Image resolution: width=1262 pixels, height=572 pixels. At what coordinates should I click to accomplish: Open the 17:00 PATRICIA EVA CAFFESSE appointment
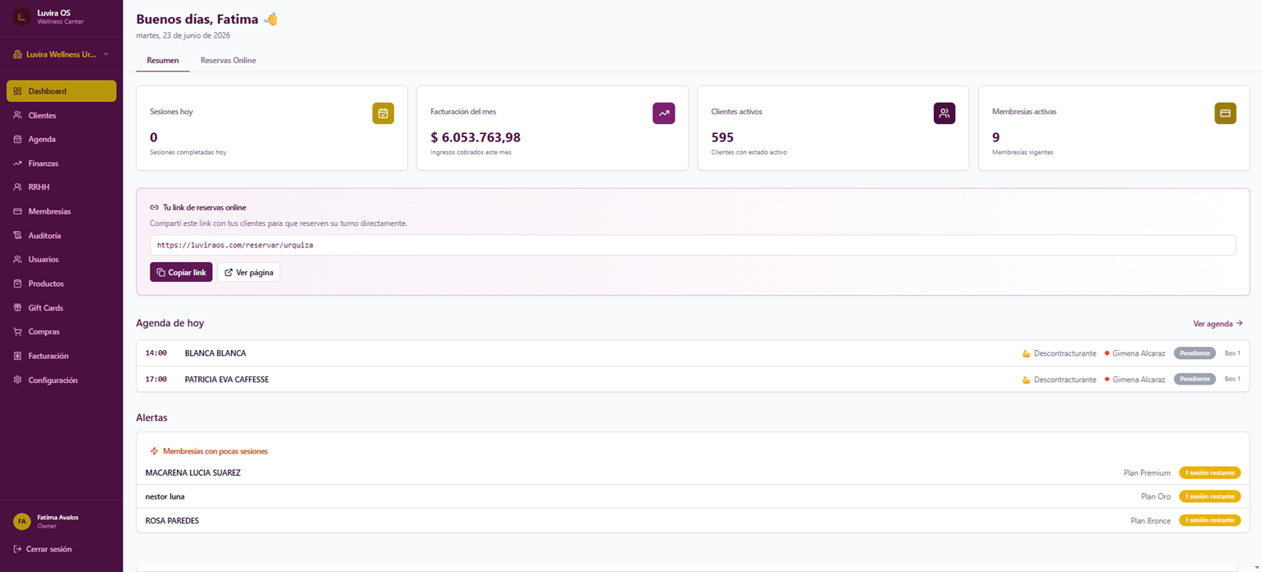coord(693,380)
